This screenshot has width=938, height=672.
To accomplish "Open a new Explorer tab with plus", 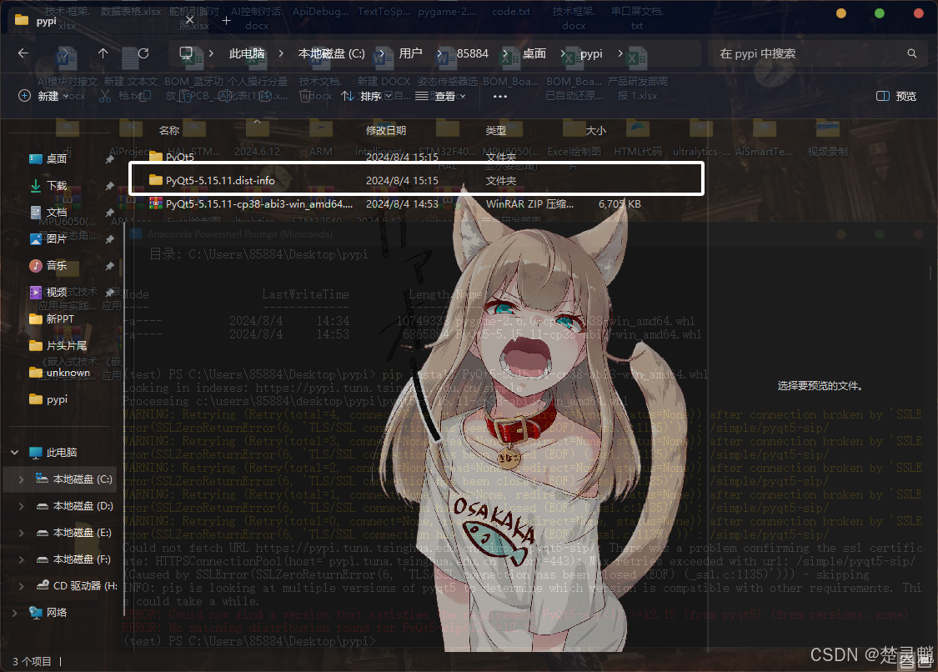I will tap(226, 21).
